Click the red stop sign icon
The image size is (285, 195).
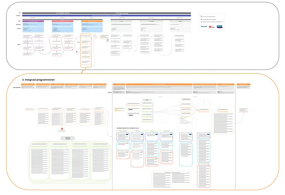click(62, 129)
